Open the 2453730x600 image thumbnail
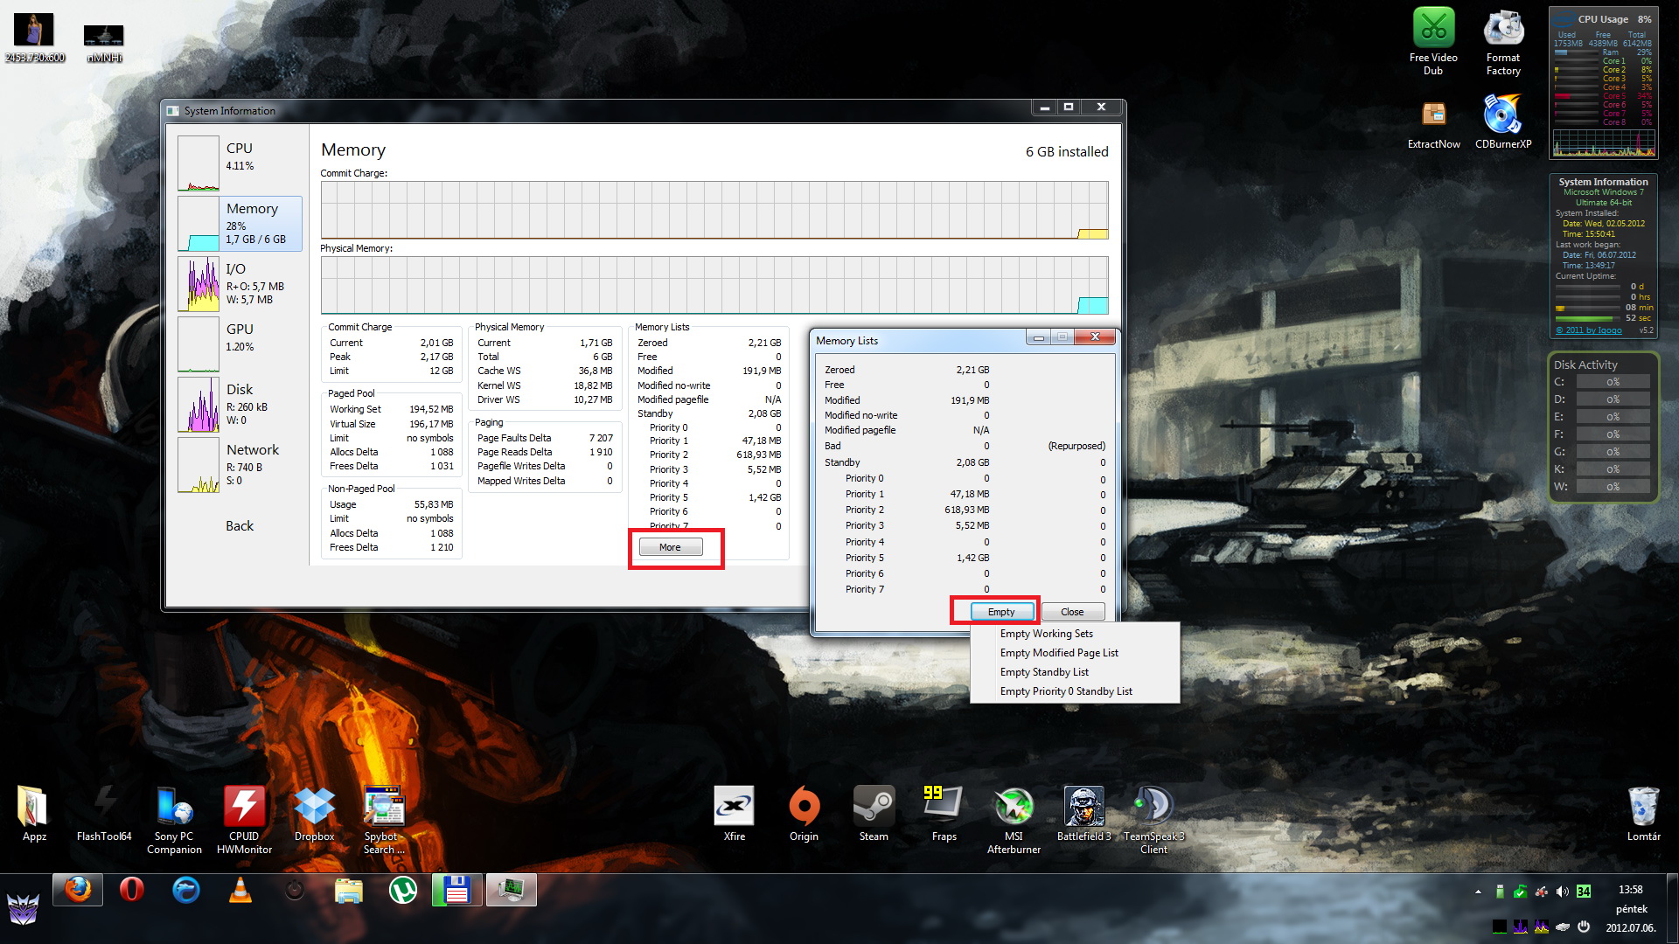Viewport: 1679px width, 944px height. [34, 37]
